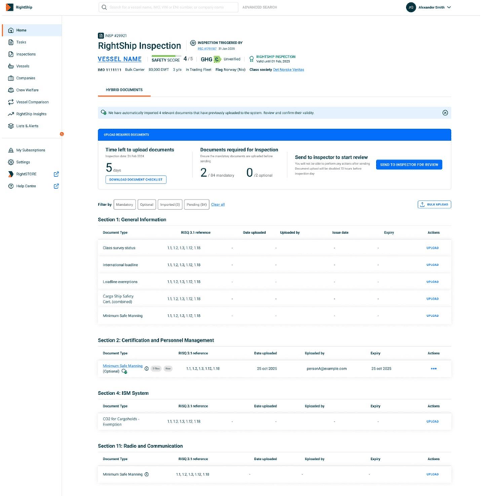Open Help Centre external link icon
Viewport: 481px width, 496px height.
[x=56, y=186]
